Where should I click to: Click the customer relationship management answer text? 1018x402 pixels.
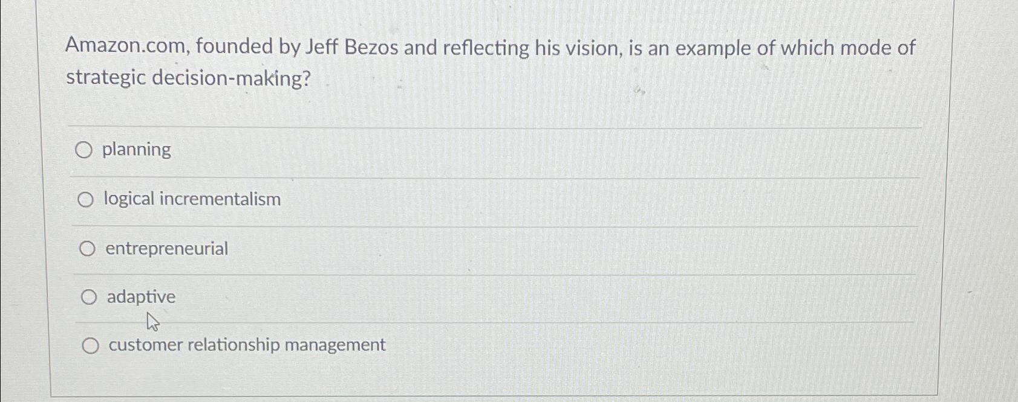click(x=246, y=345)
